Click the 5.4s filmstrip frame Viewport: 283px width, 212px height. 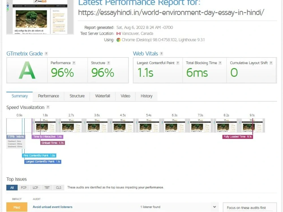149,125
